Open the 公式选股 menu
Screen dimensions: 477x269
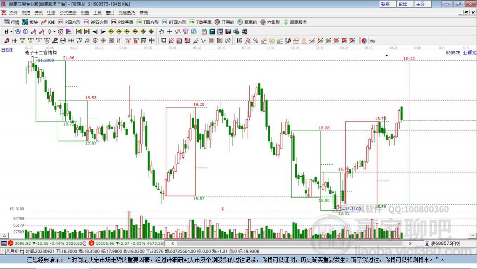click(68, 13)
